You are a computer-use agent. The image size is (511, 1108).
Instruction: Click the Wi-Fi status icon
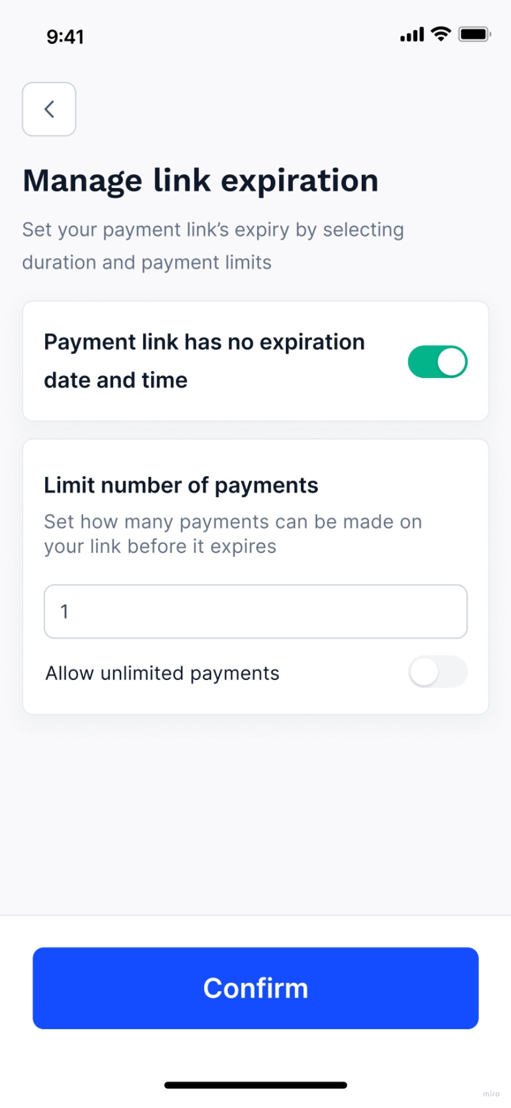[441, 34]
